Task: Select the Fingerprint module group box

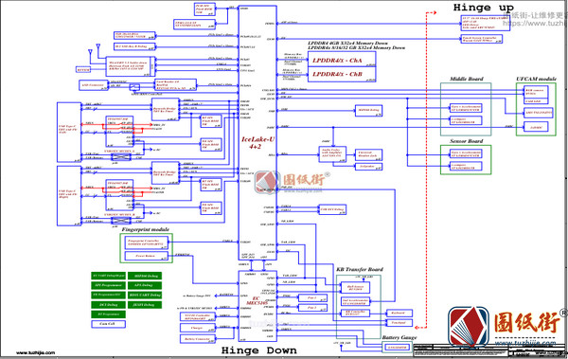Action: tap(147, 248)
